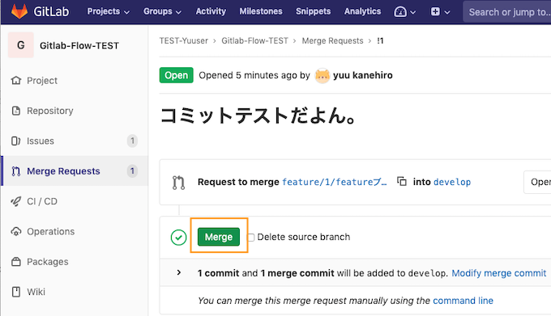The image size is (551, 316).
Task: Open the Projects dropdown menu
Action: pyautogui.click(x=109, y=11)
